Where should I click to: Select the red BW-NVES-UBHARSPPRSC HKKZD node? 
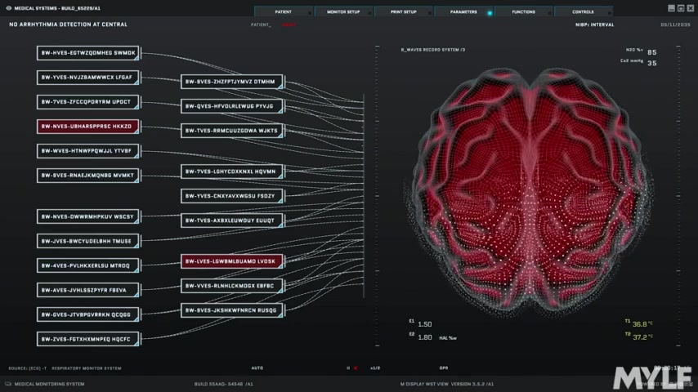[x=88, y=127]
